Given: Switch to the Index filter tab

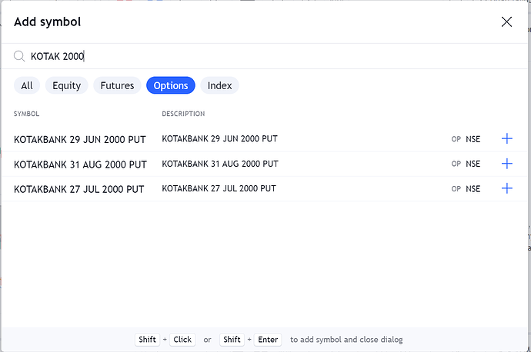Looking at the screenshot, I should point(220,85).
